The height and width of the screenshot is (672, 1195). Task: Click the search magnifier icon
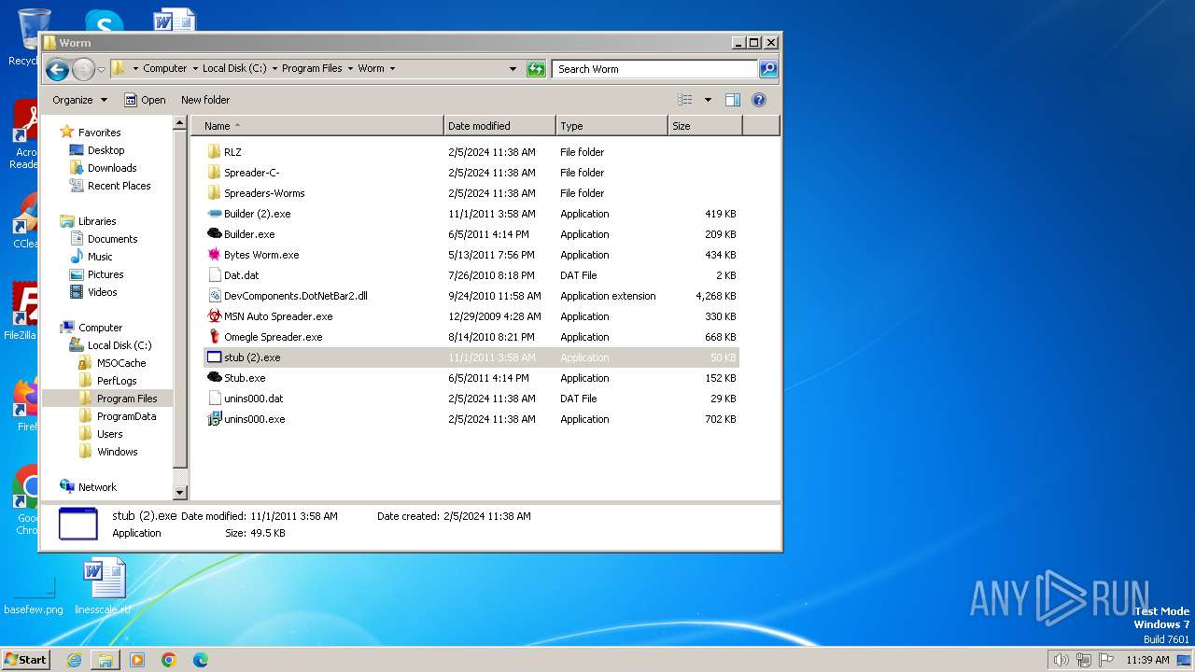click(x=767, y=69)
